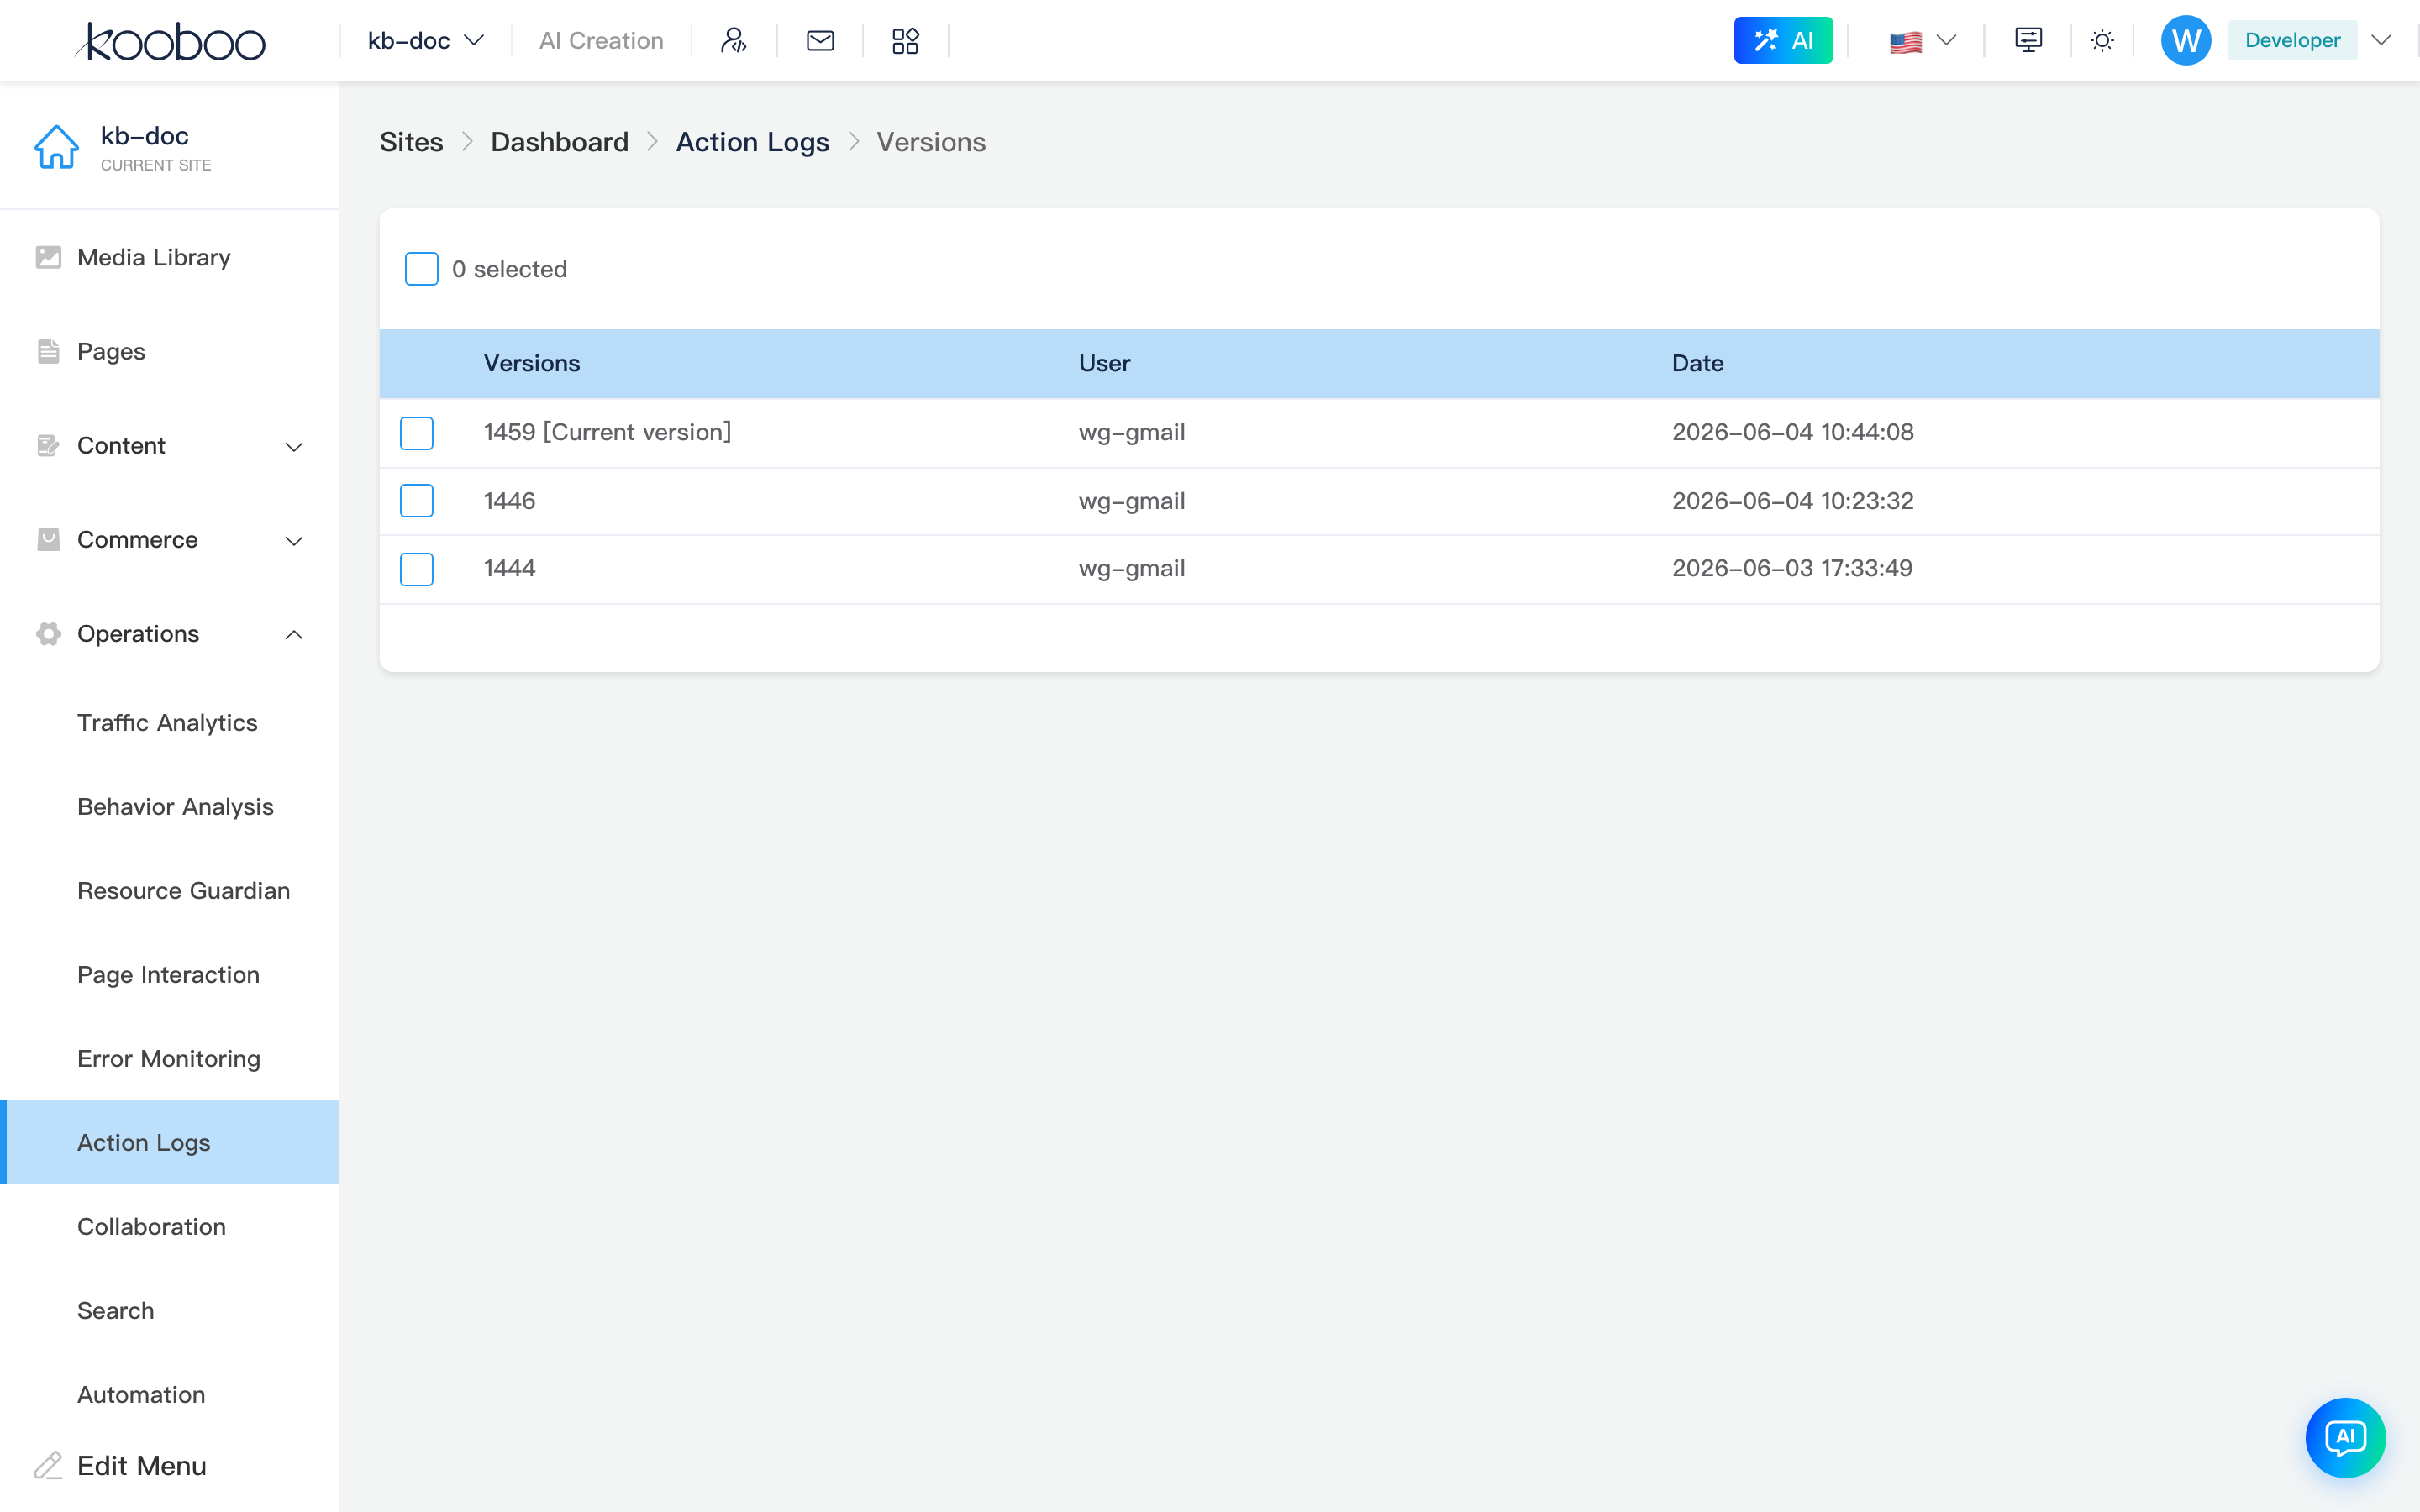The image size is (2420, 1512).
Task: Click the Date column header
Action: click(x=1697, y=363)
